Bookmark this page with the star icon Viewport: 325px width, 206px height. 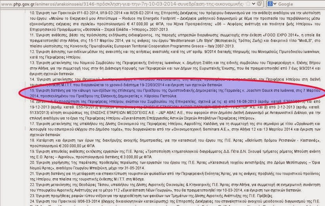(x=248, y=4)
